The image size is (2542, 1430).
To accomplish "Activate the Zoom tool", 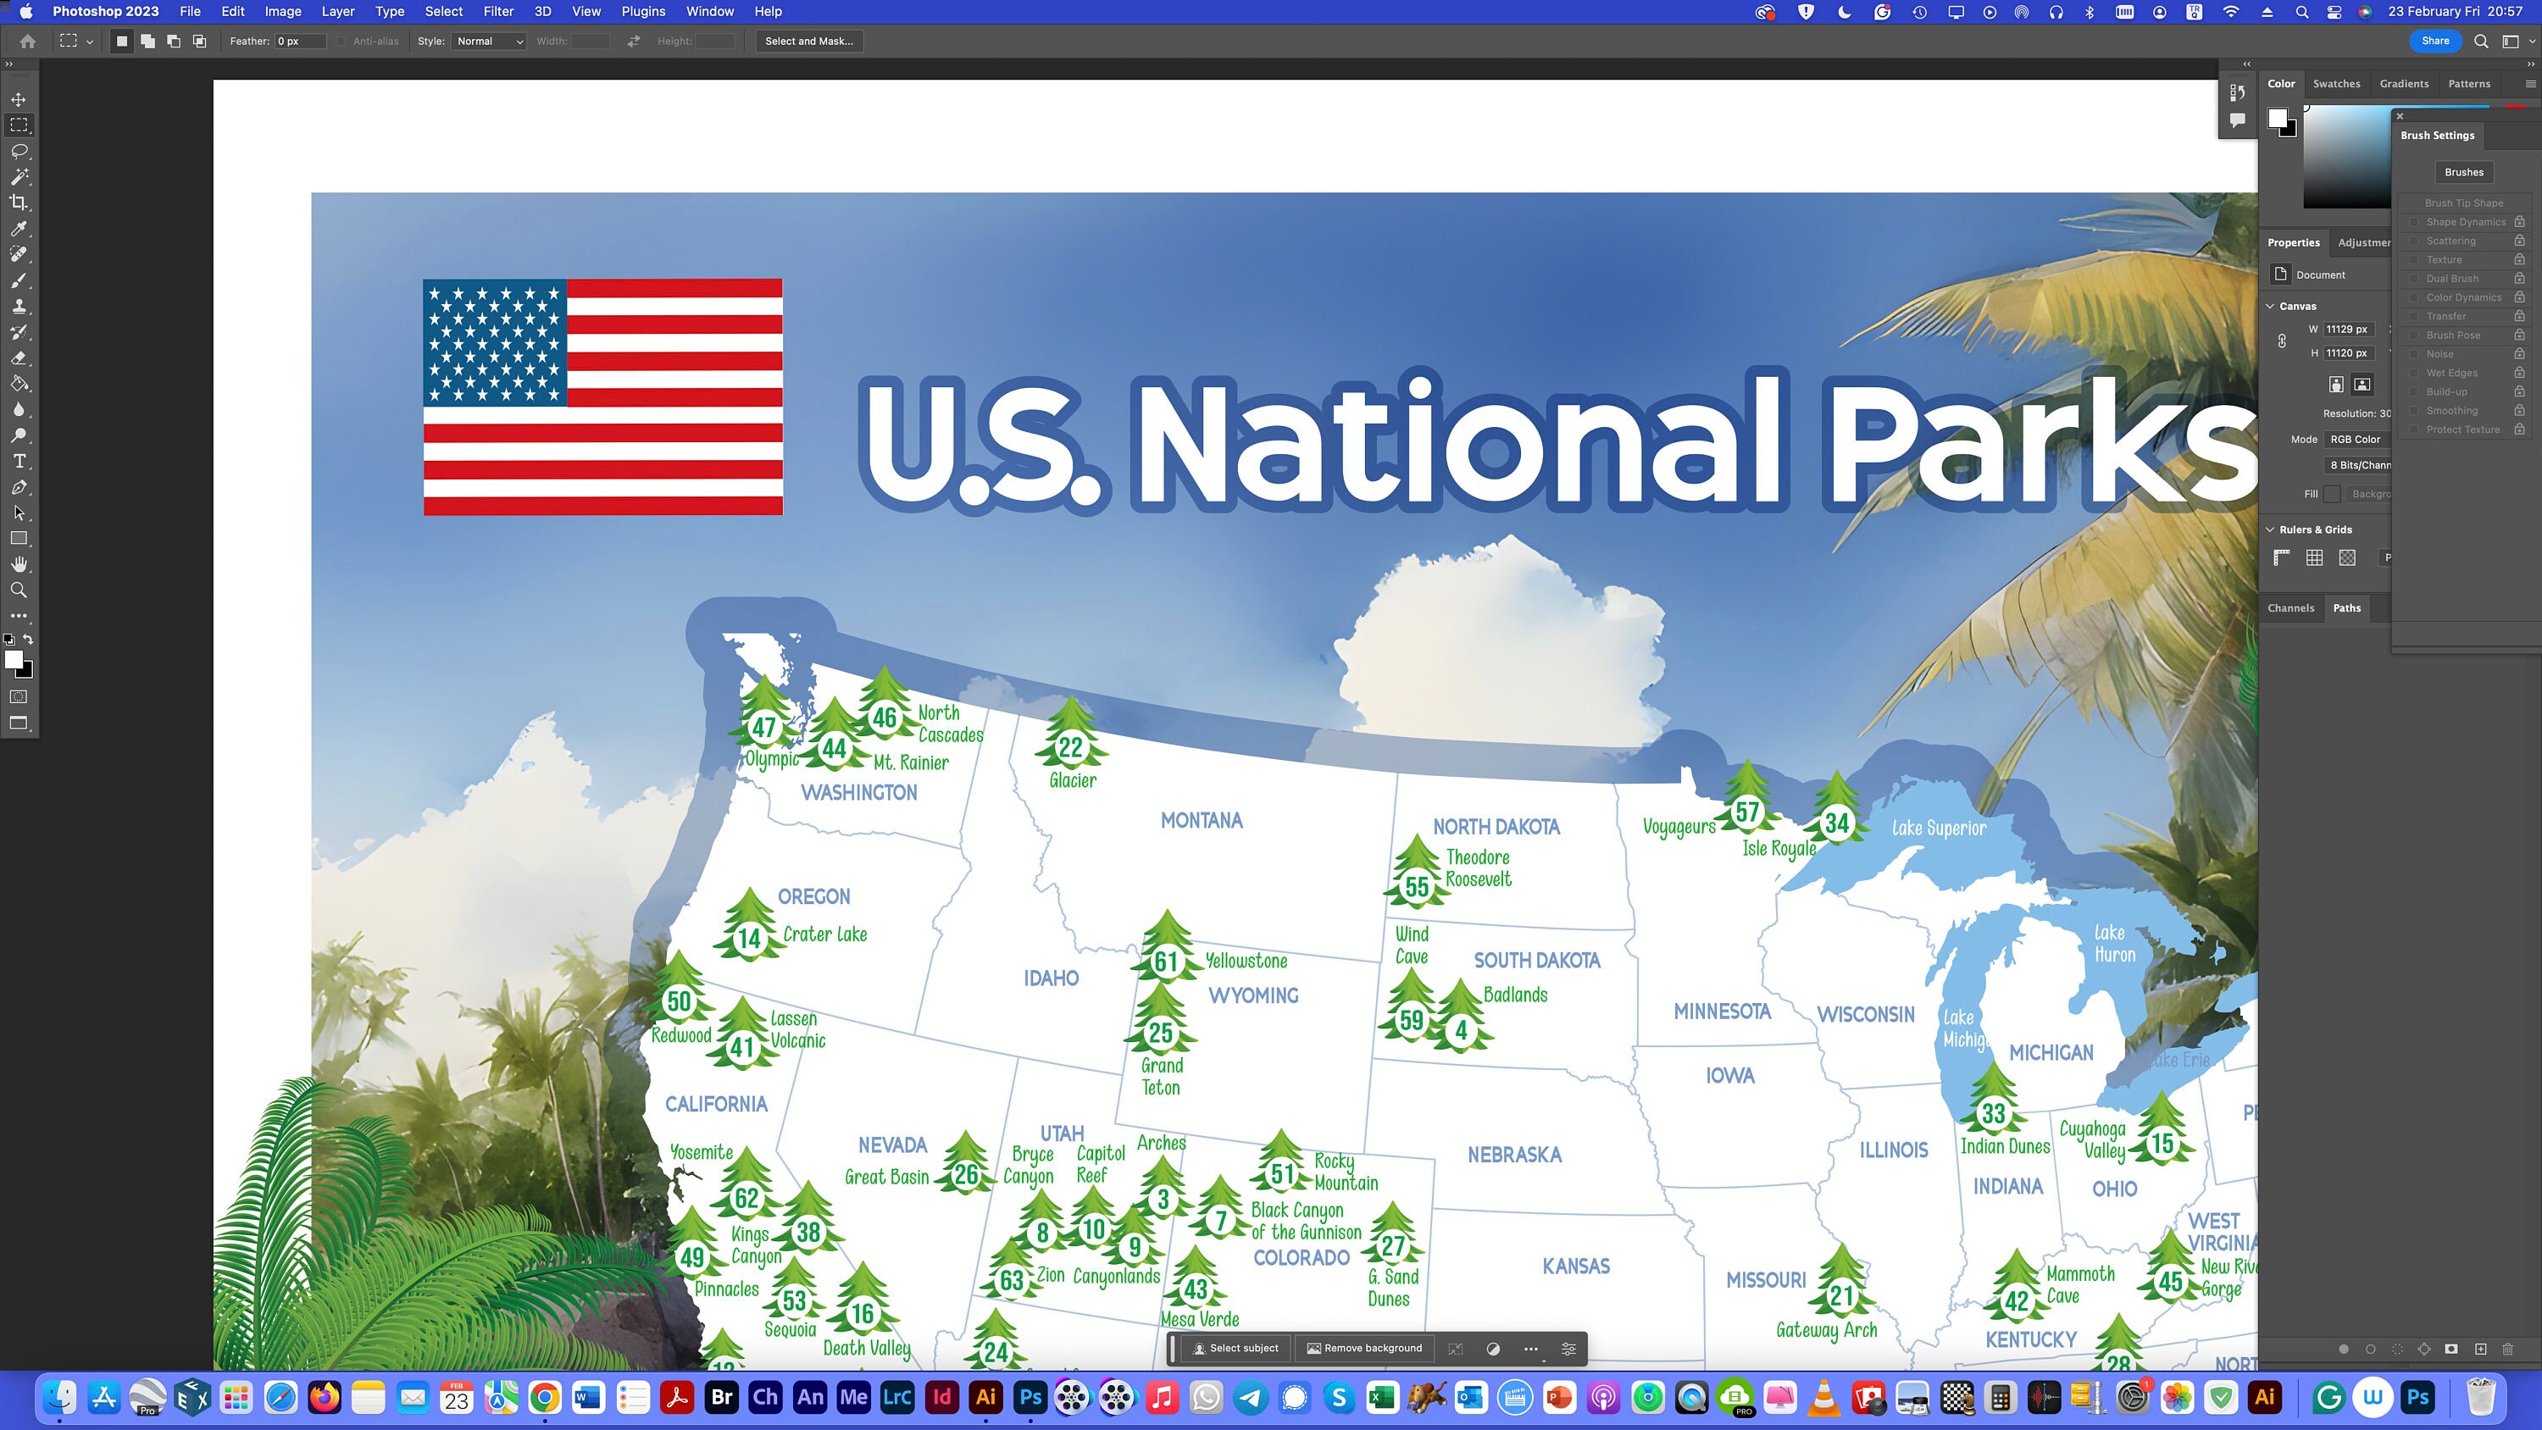I will coord(18,590).
